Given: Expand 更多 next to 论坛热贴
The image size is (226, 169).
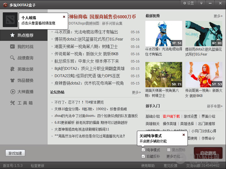Looking at the screenshot, I should [x=136, y=92].
